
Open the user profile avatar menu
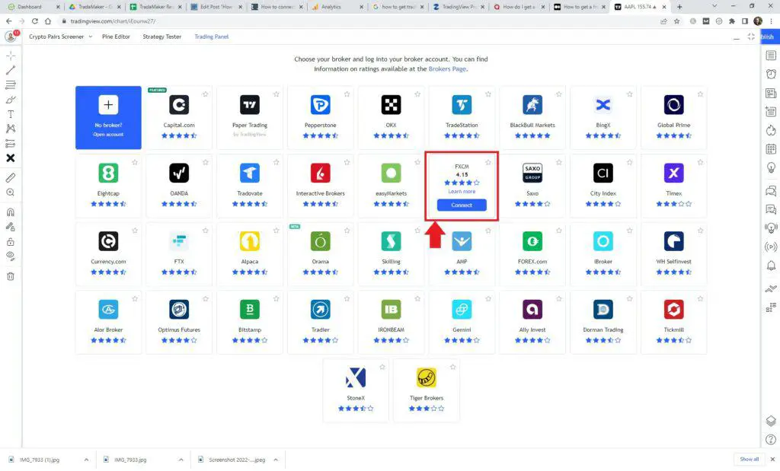11,37
